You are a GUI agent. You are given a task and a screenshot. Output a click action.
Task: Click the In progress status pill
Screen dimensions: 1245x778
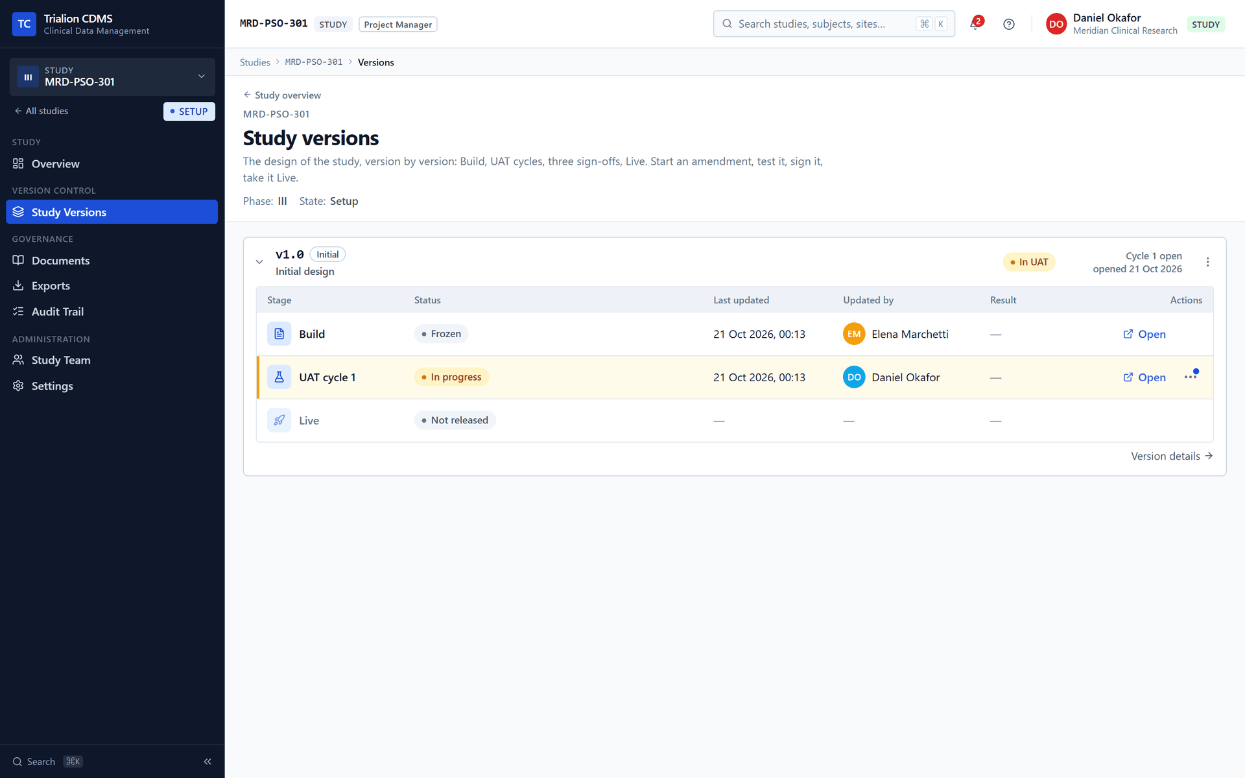point(451,377)
